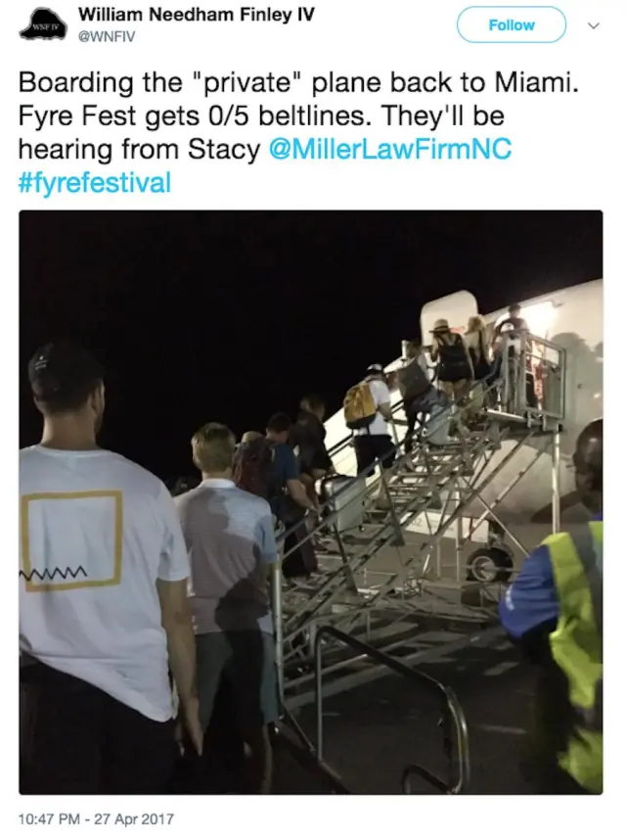Show more actions next to Follow
The height and width of the screenshot is (839, 626).
594,25
